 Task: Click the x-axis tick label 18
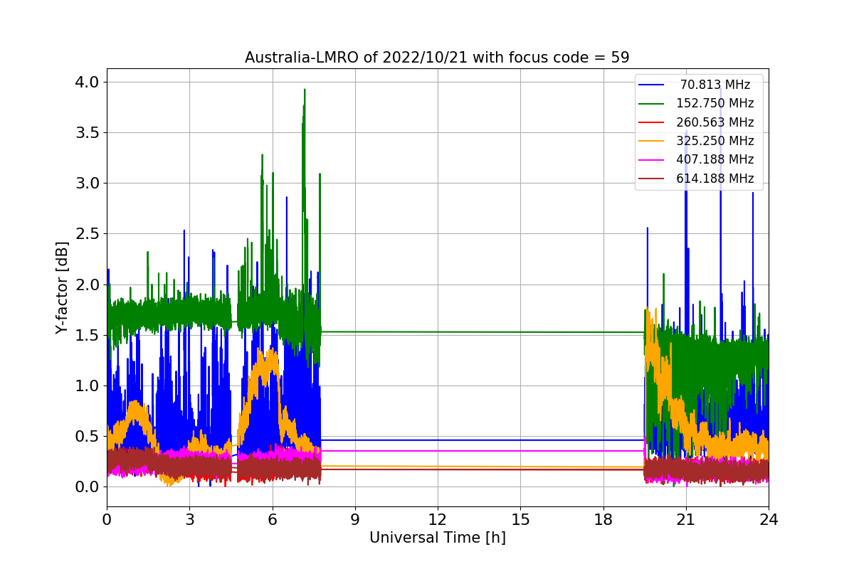603,519
